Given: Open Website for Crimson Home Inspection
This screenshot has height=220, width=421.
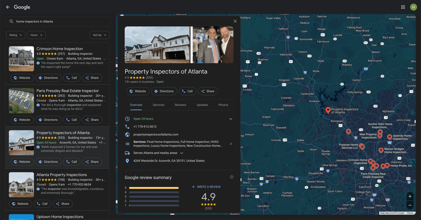Looking at the screenshot, I should (22, 78).
